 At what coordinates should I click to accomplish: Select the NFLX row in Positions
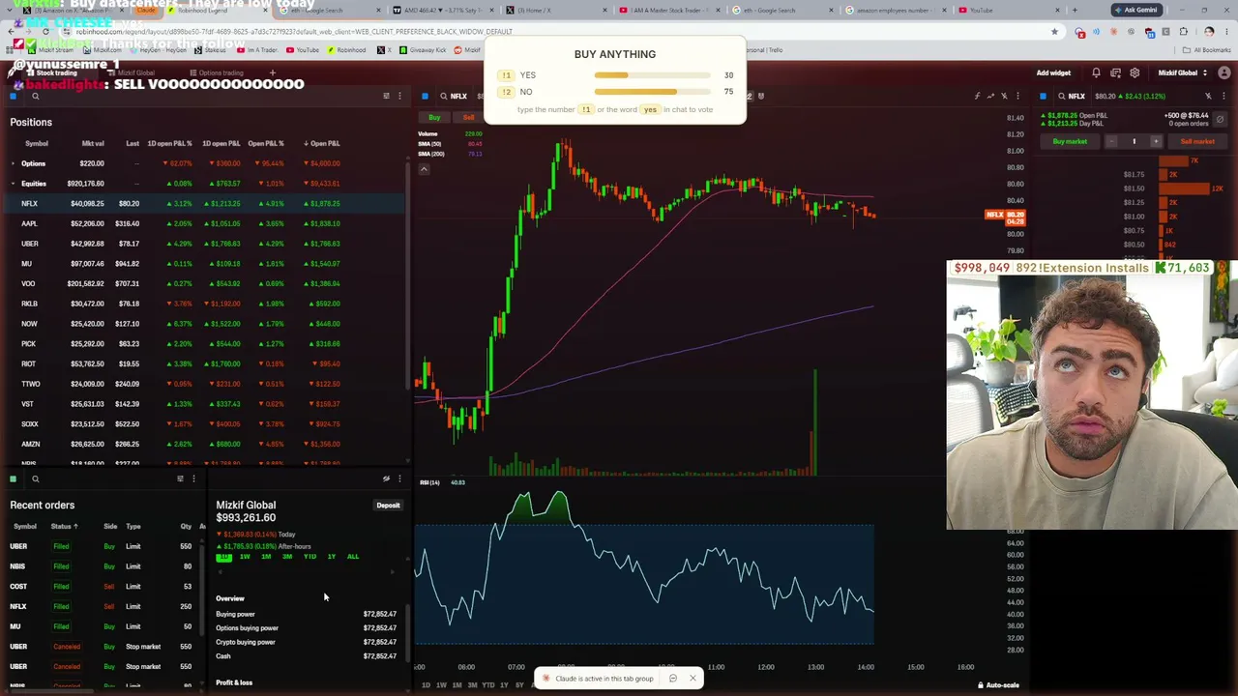pos(205,203)
